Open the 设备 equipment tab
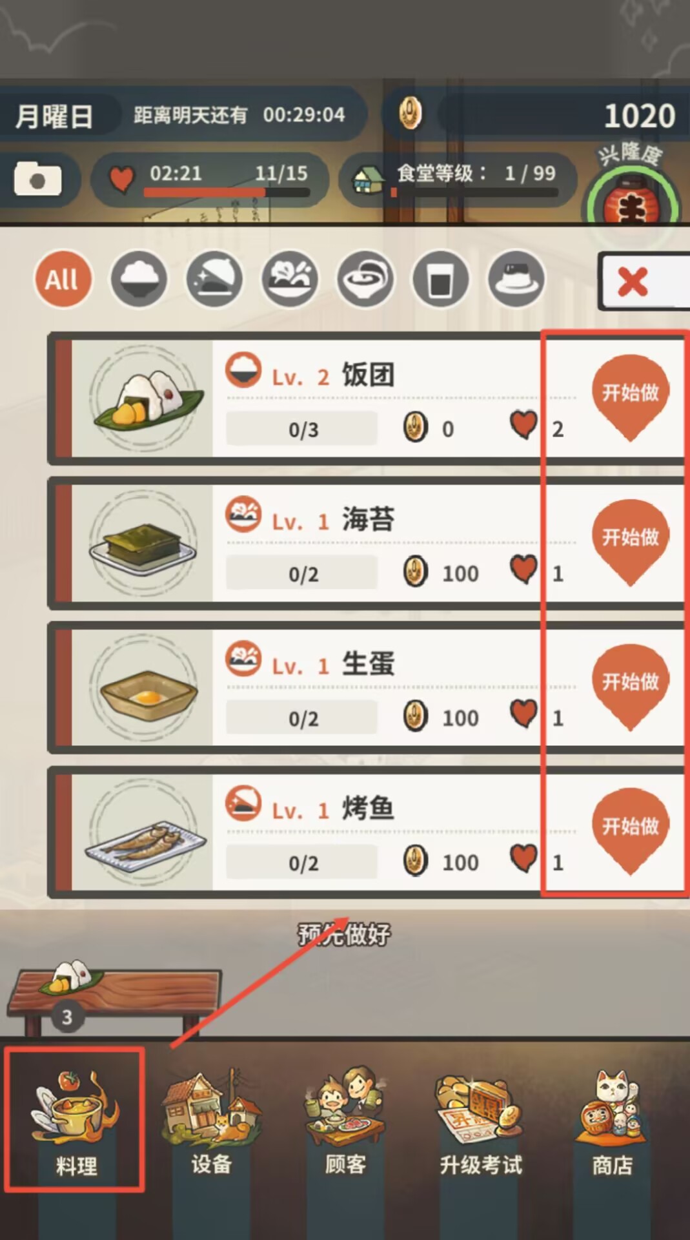 click(211, 1121)
